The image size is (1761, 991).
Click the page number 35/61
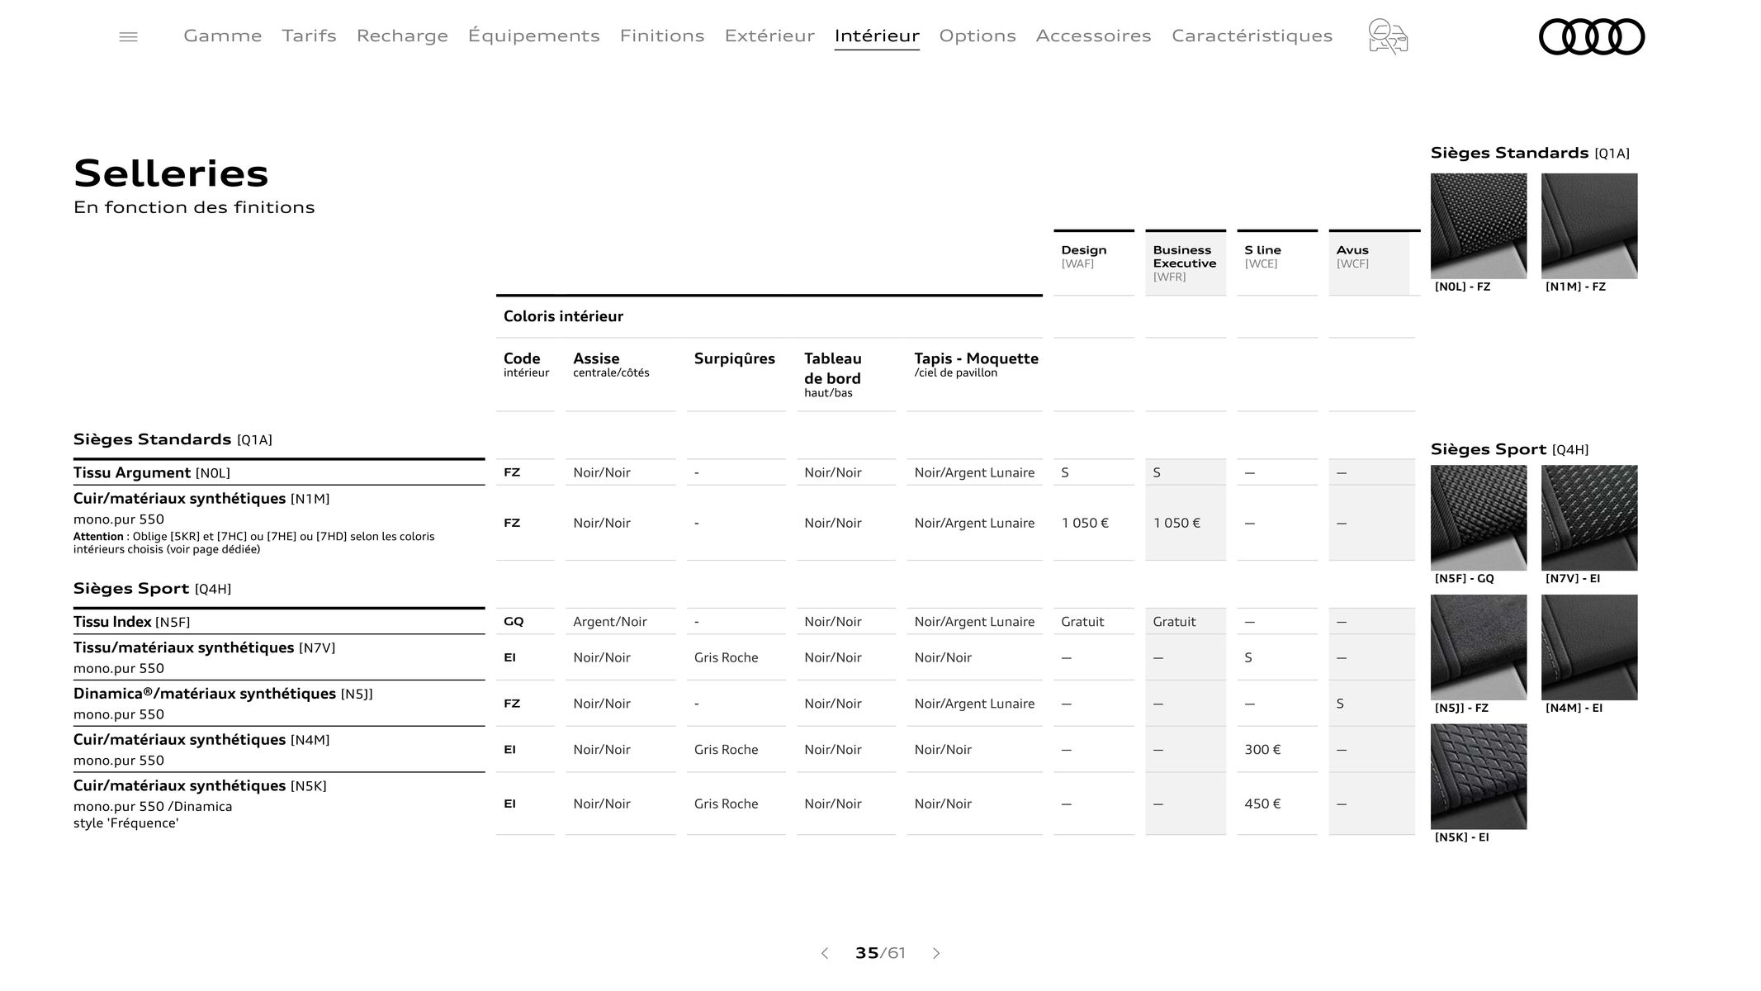880,953
